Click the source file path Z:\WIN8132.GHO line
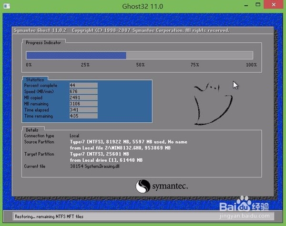286x226 pixels. coord(120,148)
